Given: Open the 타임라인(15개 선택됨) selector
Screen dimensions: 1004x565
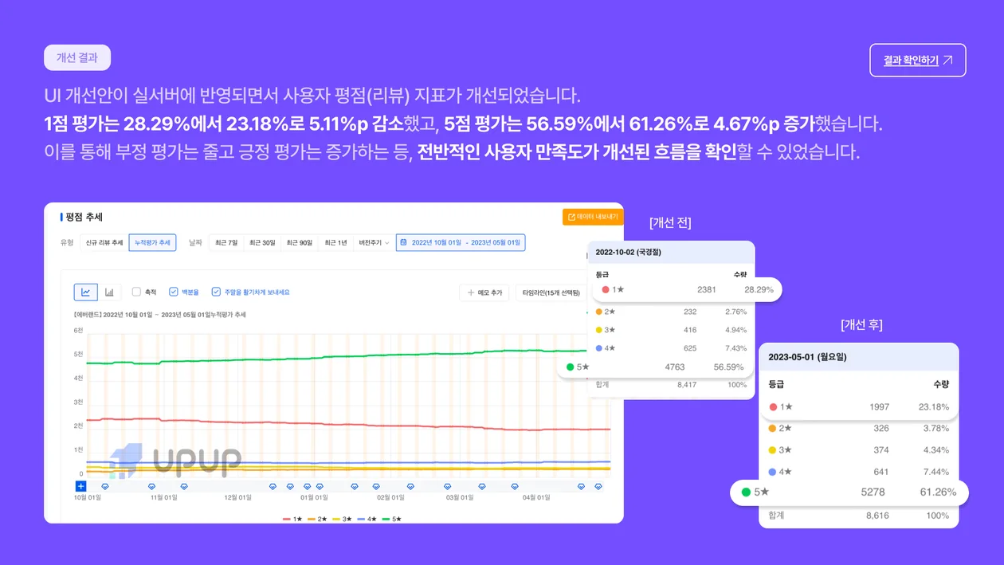Looking at the screenshot, I should coord(551,293).
